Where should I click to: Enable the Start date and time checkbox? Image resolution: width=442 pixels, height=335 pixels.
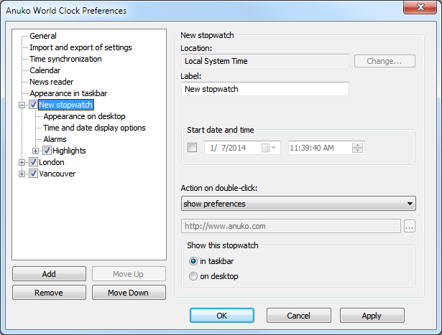(x=192, y=148)
